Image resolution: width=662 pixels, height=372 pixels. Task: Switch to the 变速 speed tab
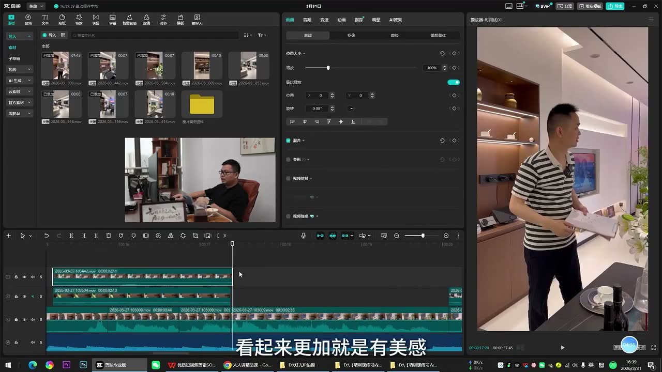point(324,20)
